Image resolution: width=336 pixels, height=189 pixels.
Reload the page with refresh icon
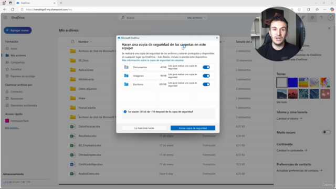[x=13, y=9]
